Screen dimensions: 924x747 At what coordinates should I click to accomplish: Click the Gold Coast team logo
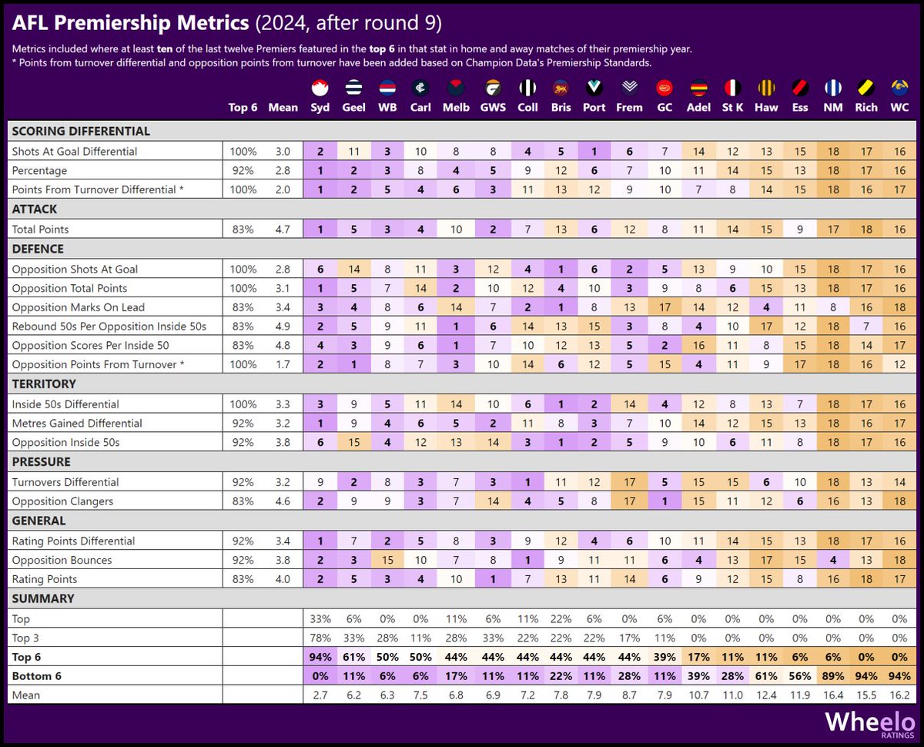click(665, 87)
